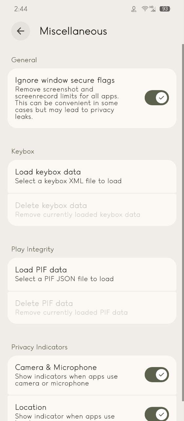Disable Ignore window secure flags switch

click(157, 98)
